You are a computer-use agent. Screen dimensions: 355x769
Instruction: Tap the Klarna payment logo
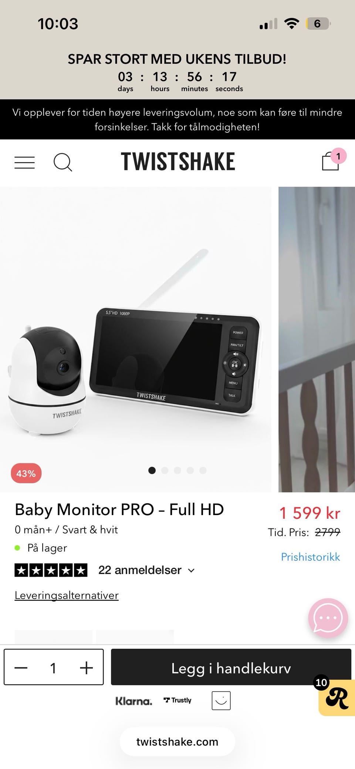(133, 701)
